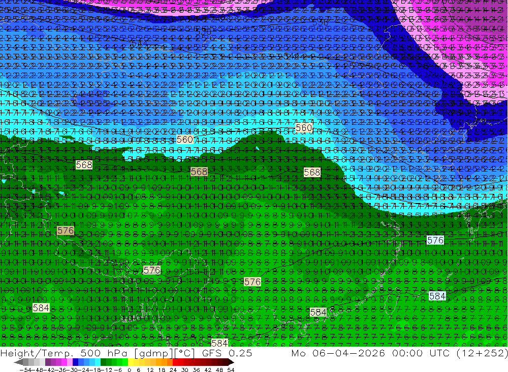Click the '-54' legend value
This screenshot has height=372, width=508.
(x=25, y=370)
